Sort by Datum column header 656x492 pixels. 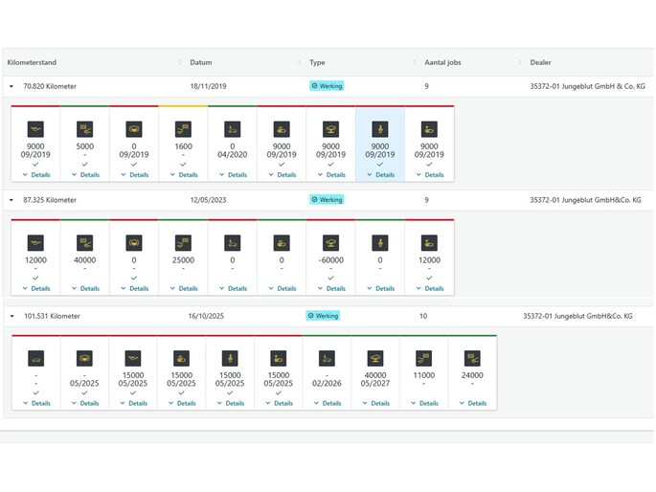201,62
